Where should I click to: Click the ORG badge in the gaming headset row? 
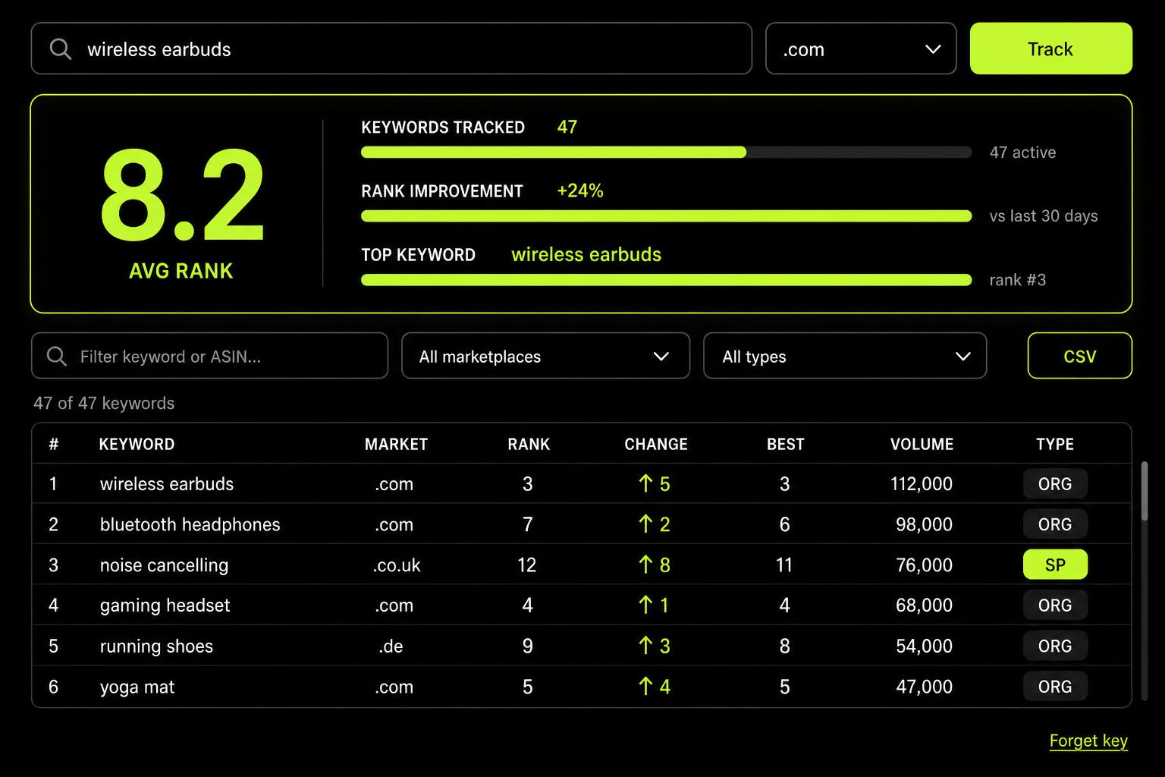pos(1055,605)
